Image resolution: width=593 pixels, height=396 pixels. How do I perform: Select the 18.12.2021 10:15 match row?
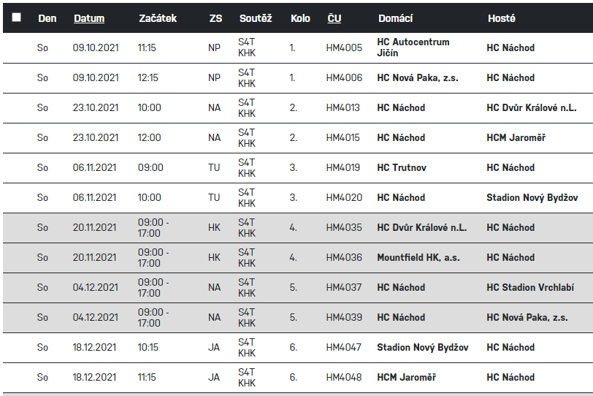tap(298, 348)
